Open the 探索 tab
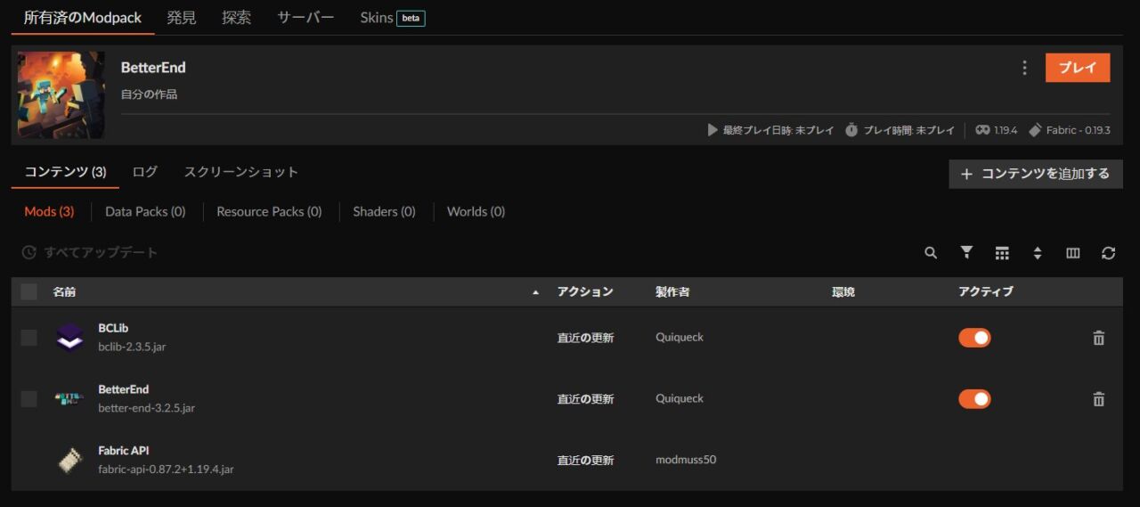 pyautogui.click(x=236, y=18)
